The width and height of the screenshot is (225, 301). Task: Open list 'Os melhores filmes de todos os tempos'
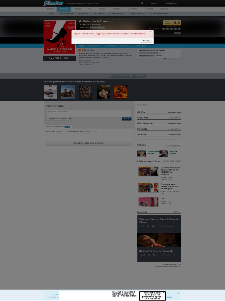169,186
